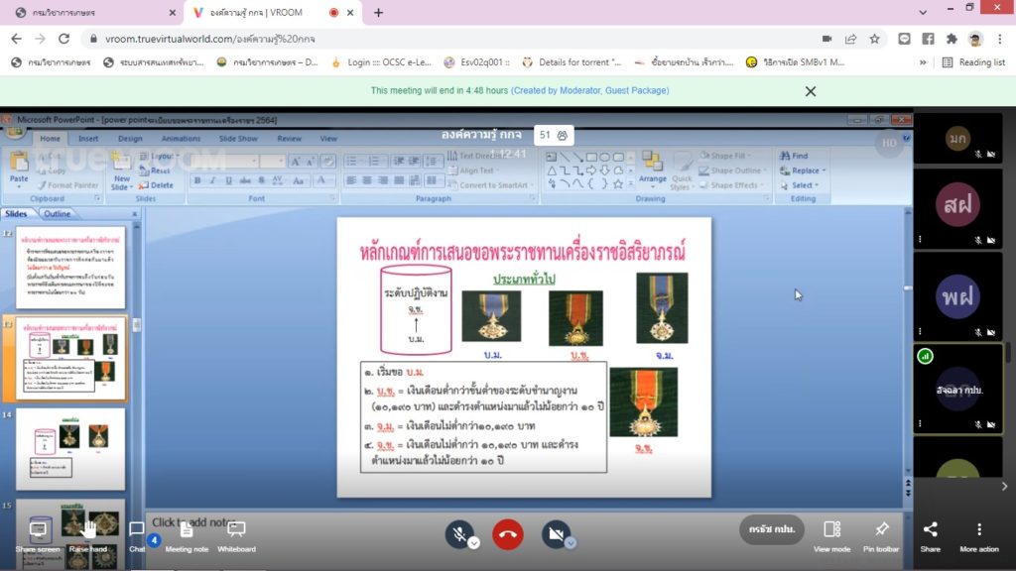Screen dimensions: 1016x571
Task: Toggle align text left in Paragraph group
Action: (x=351, y=180)
